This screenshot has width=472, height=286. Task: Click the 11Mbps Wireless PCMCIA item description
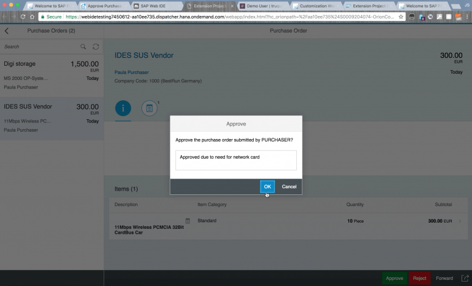pos(149,230)
